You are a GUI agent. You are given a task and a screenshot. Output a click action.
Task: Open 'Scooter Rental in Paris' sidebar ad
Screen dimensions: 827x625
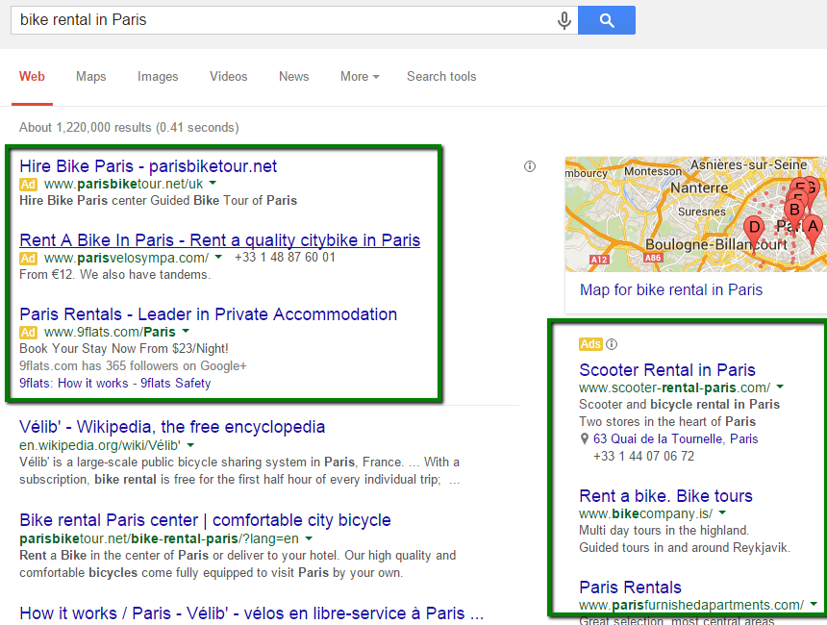coord(667,370)
